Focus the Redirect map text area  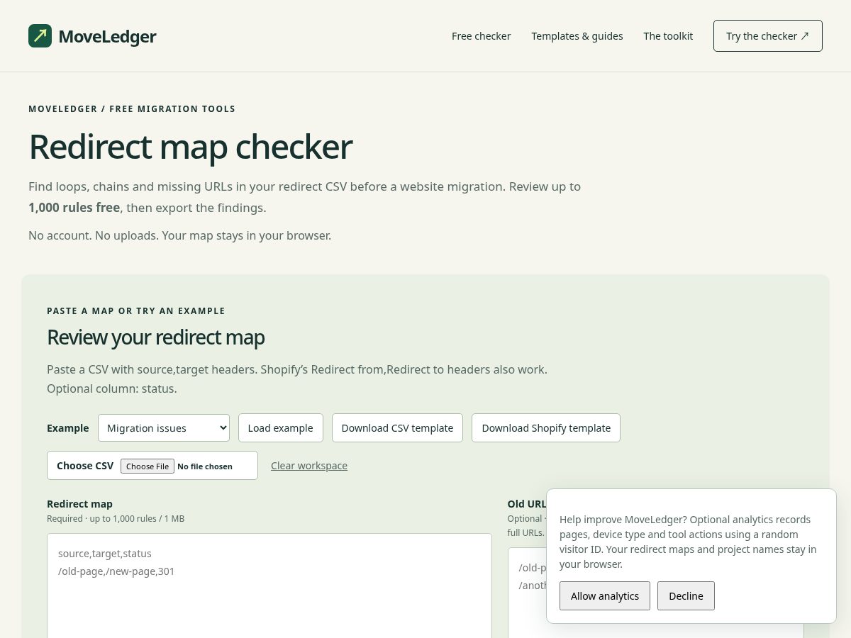click(269, 586)
